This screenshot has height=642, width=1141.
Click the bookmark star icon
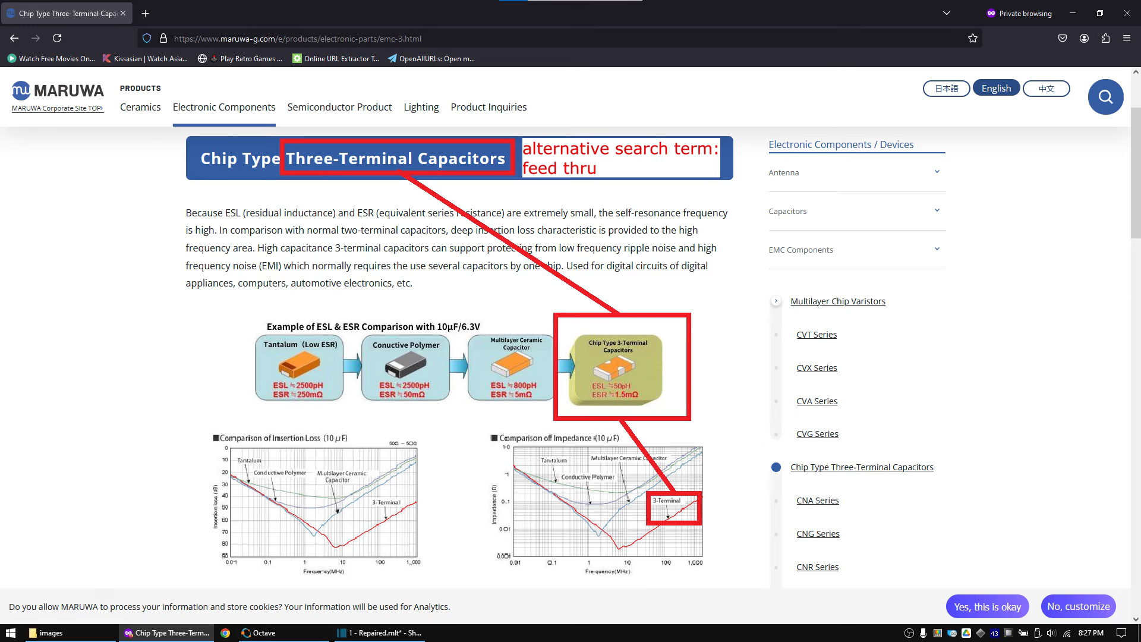(x=972, y=39)
